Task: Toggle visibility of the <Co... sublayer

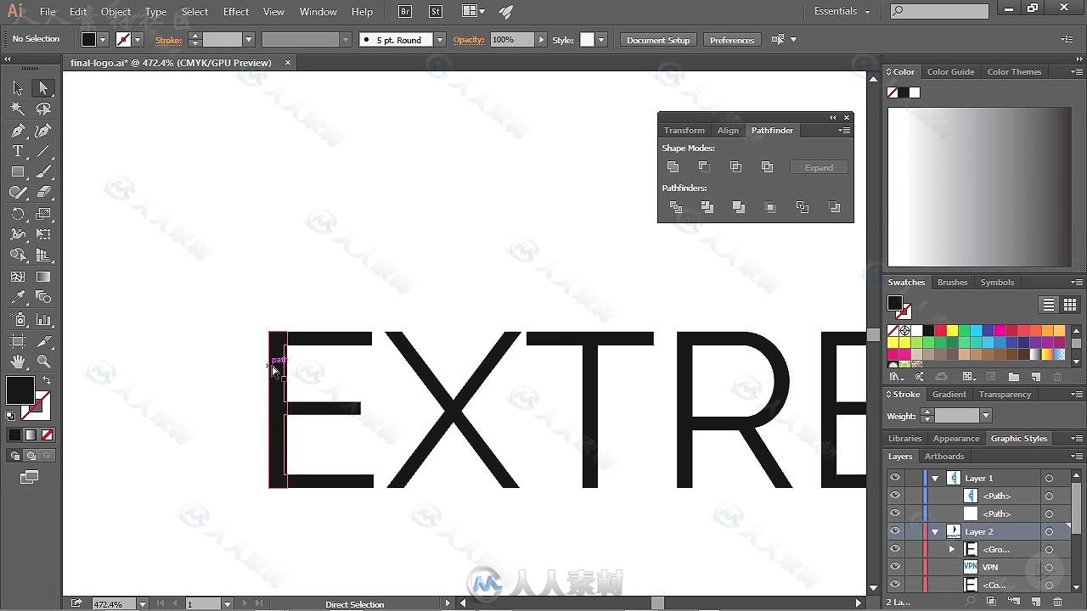Action: 895,585
